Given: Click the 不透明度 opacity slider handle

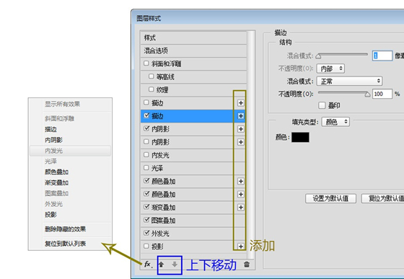Looking at the screenshot, I should [x=368, y=94].
